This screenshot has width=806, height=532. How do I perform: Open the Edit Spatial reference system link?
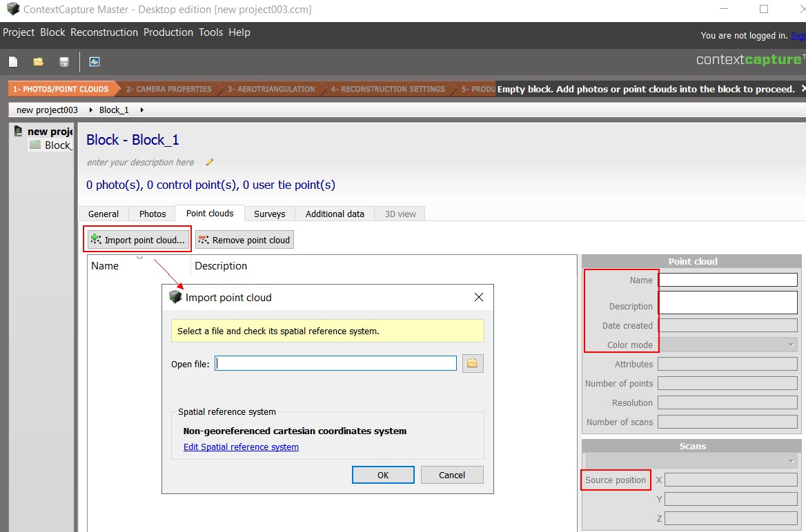[x=241, y=447]
